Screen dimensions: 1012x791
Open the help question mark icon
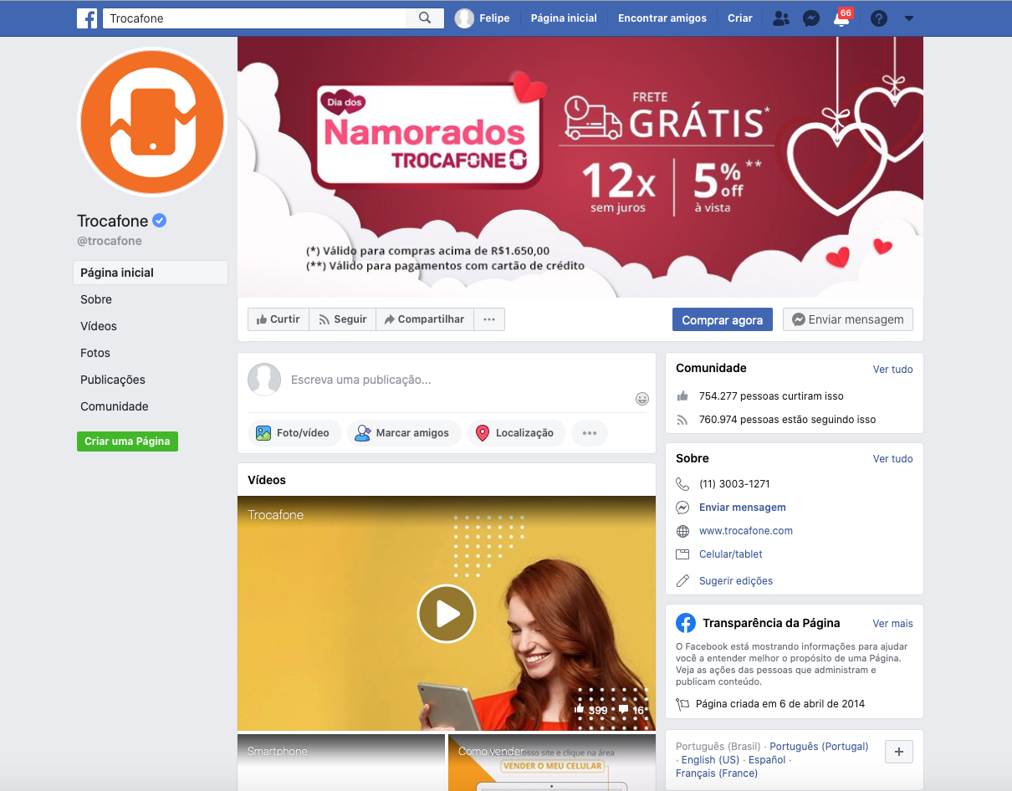click(x=878, y=18)
